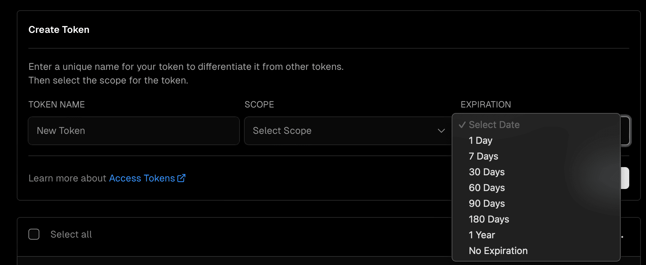Set token expiration to 1 Year

(x=482, y=235)
